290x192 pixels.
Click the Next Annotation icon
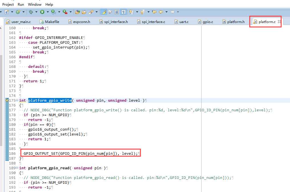tap(131, 12)
